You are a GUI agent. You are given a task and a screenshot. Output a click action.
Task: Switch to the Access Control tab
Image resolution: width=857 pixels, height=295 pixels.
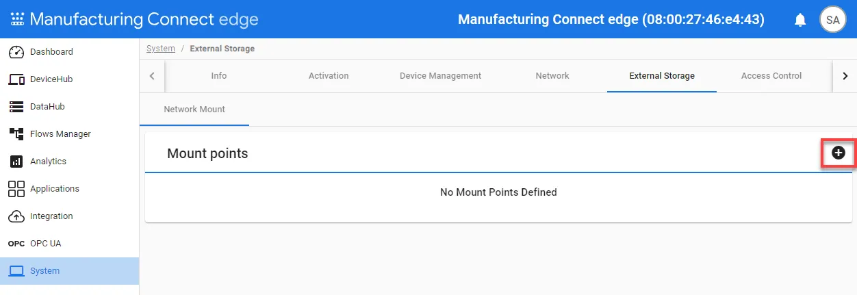771,76
